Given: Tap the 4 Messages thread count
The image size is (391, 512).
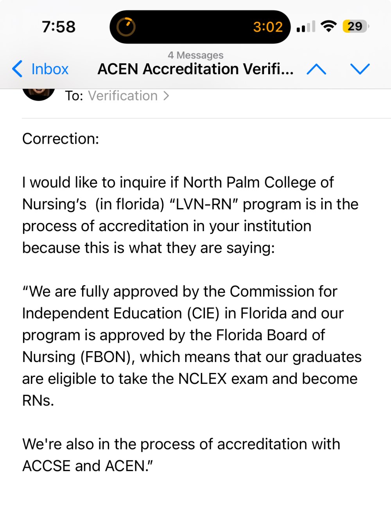Looking at the screenshot, I should coord(195,55).
